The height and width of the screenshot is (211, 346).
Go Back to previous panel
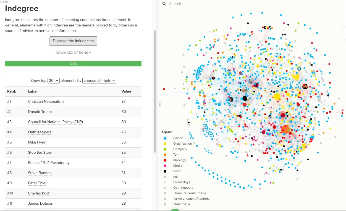[x=4, y=2]
